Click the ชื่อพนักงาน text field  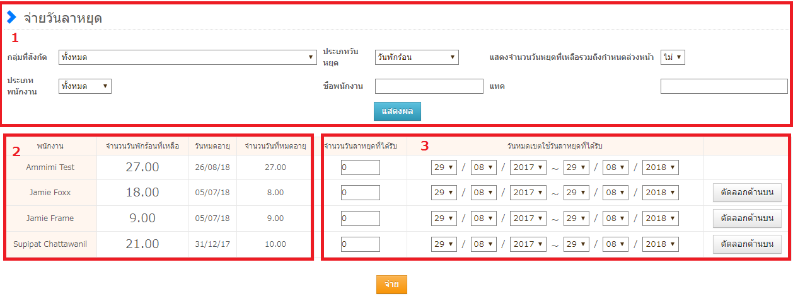pos(429,86)
